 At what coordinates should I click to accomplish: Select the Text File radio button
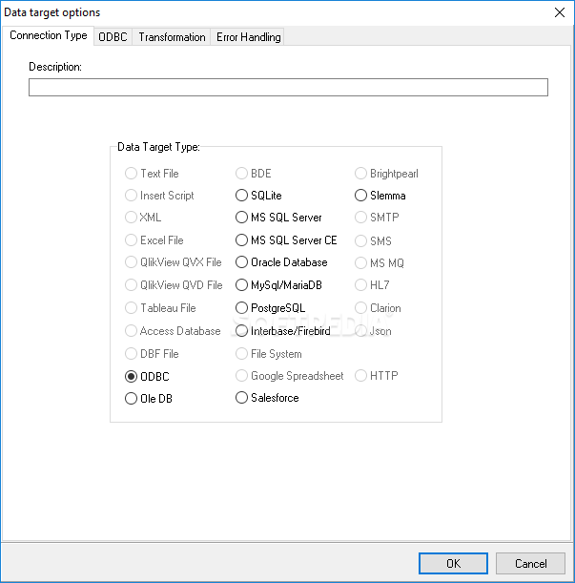131,174
